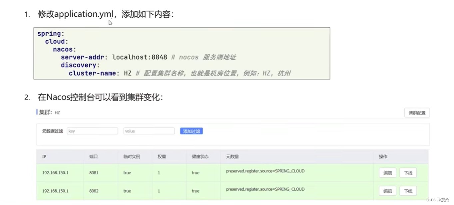The height and width of the screenshot is (205, 454).
Task: Focus the value metadata filter field
Action: tap(149, 131)
